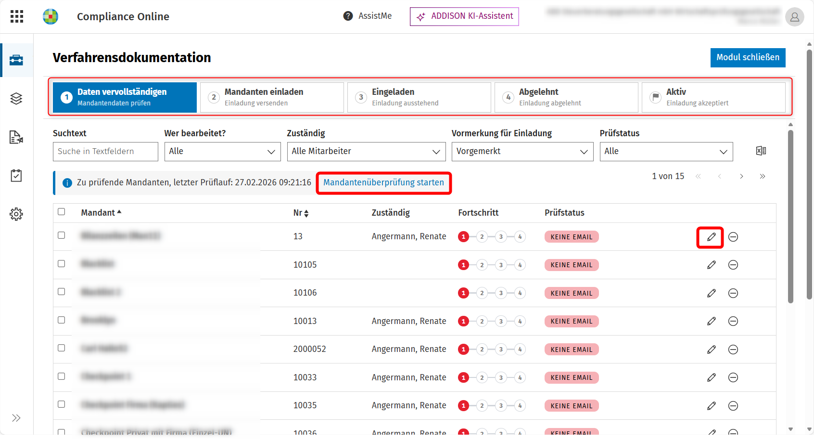The width and height of the screenshot is (814, 441).
Task: Expand the sidebar with the double chevron
Action: (x=16, y=418)
